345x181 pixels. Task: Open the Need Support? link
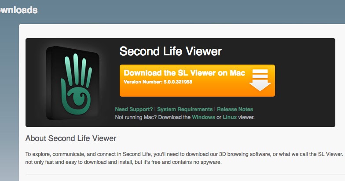click(x=134, y=109)
